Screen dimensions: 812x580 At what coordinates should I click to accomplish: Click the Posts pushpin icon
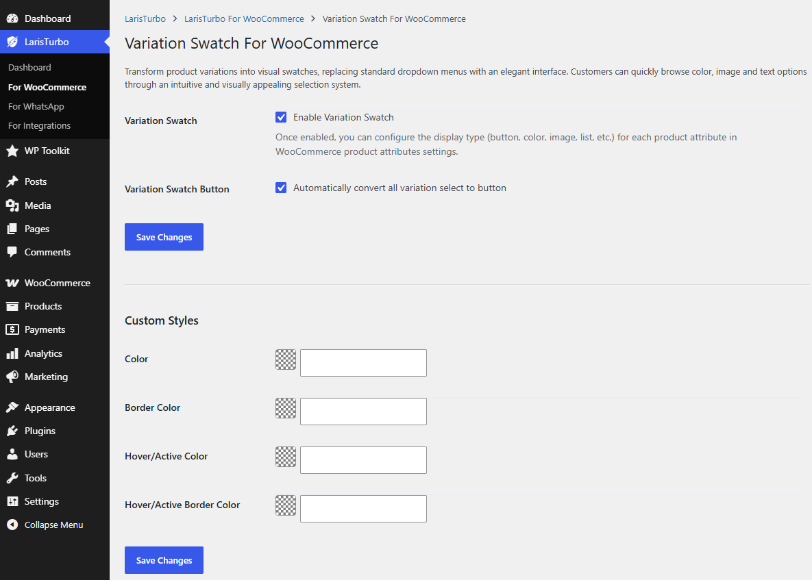(x=12, y=181)
